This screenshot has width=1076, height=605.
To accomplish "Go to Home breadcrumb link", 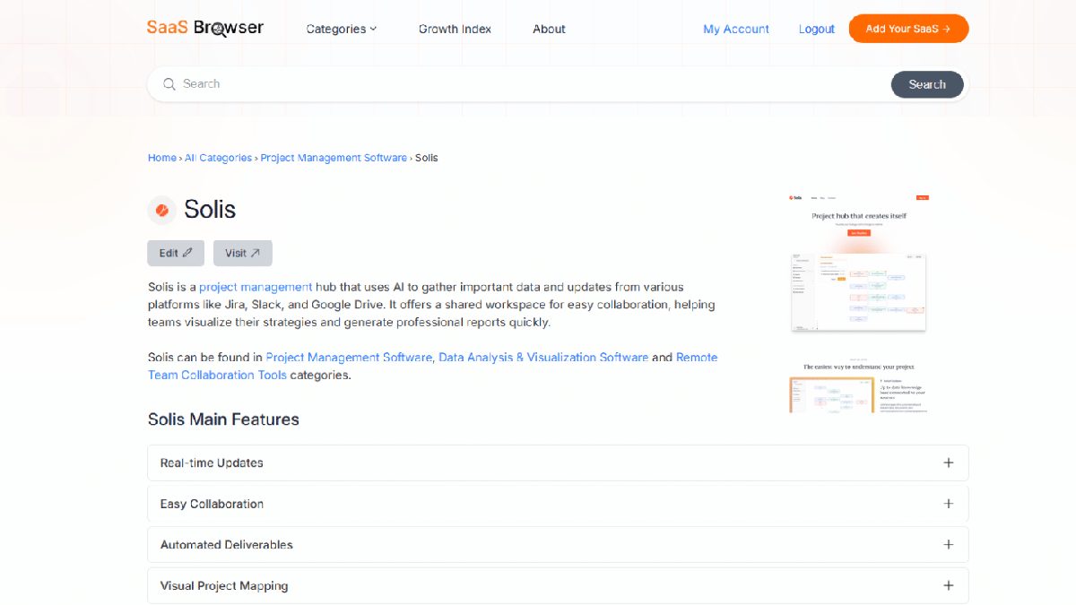I will [x=161, y=158].
